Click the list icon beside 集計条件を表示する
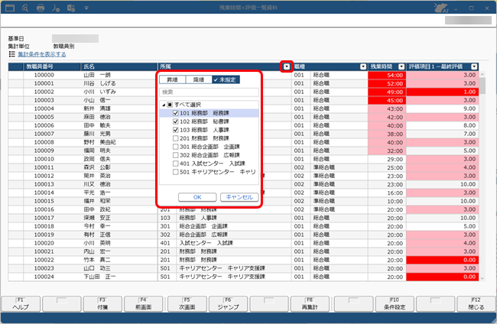This screenshot has width=497, height=324. tap(11, 54)
